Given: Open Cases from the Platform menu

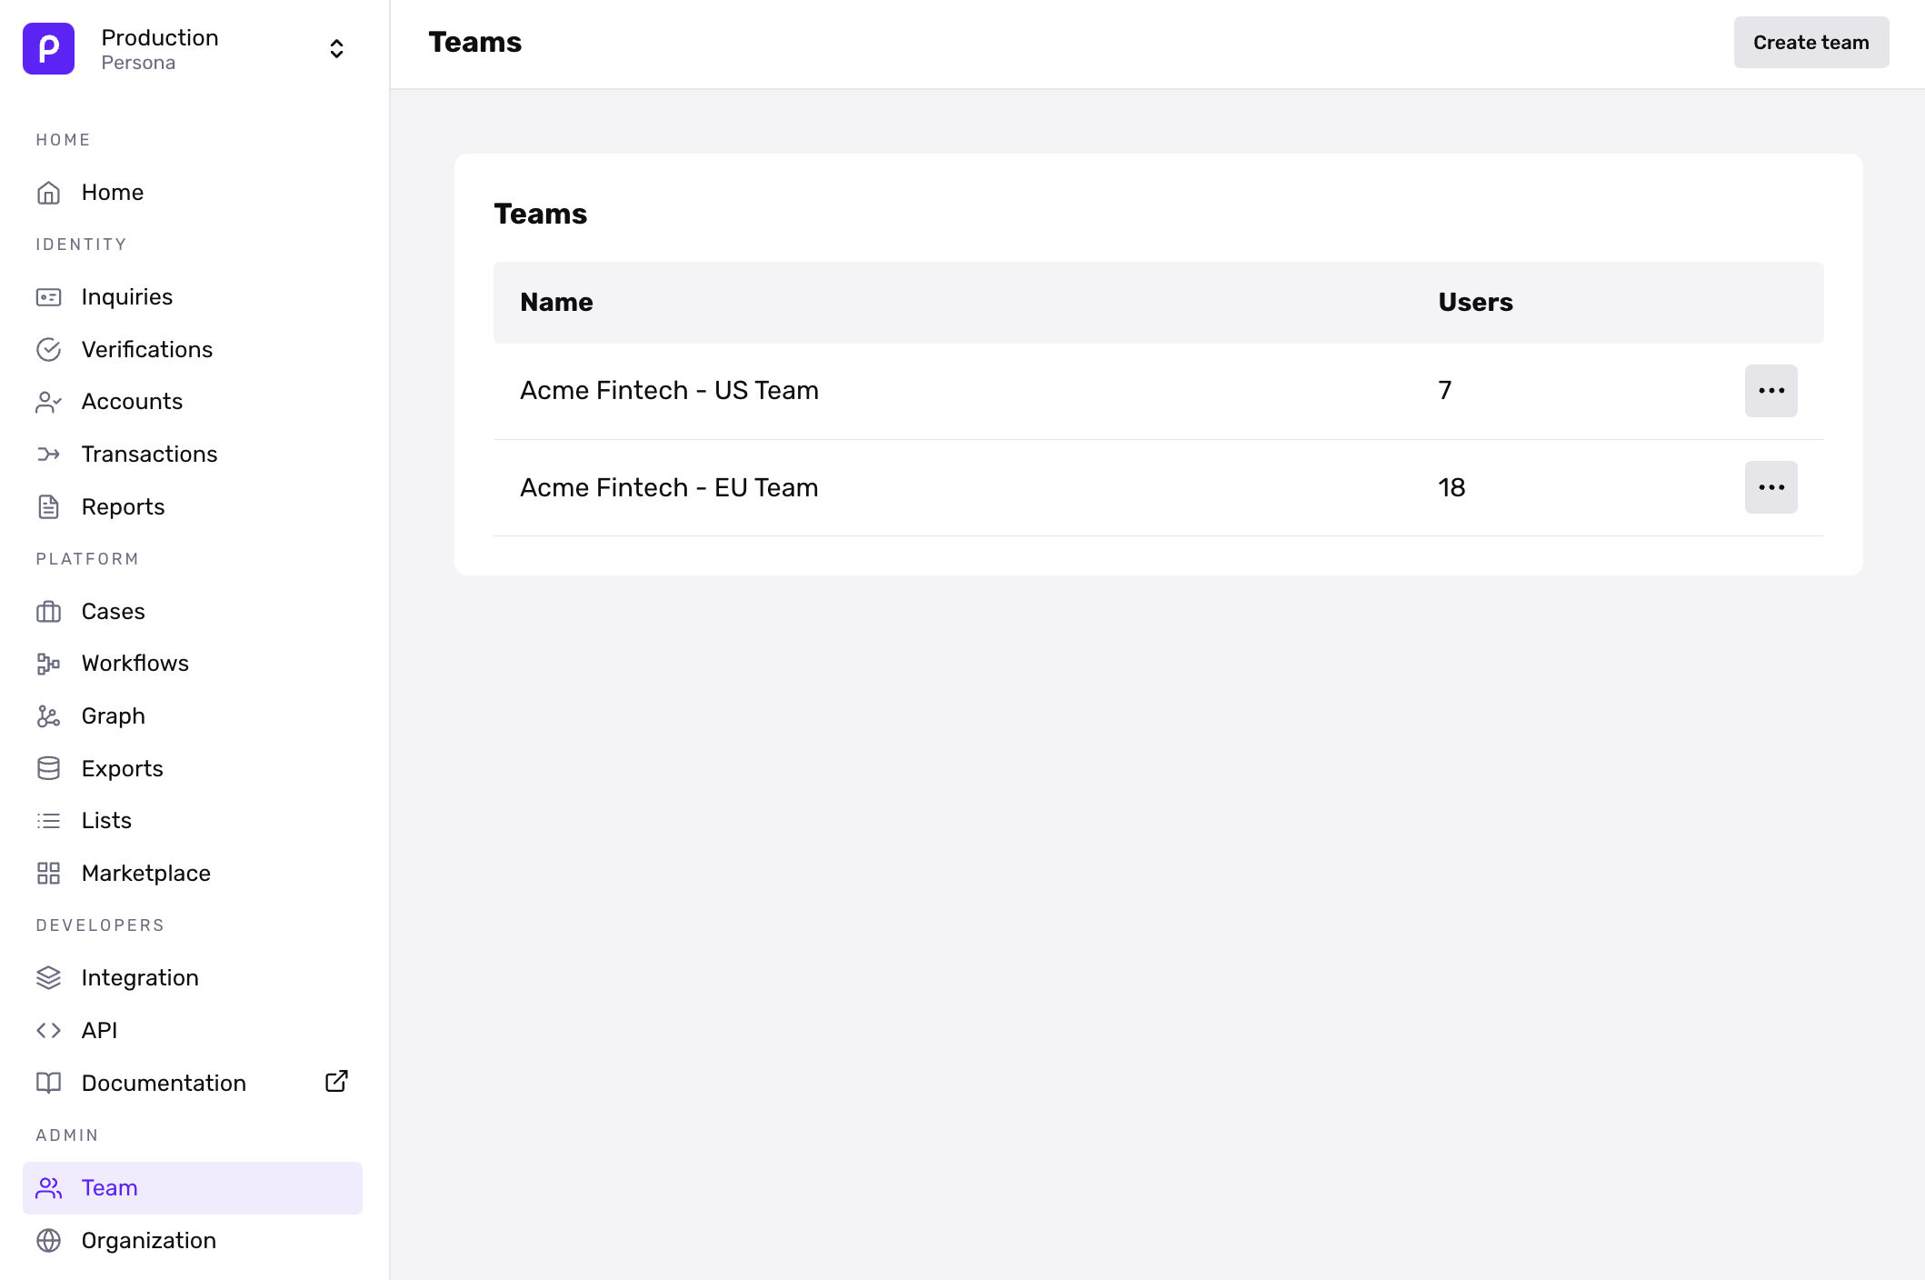Looking at the screenshot, I should [x=113, y=612].
